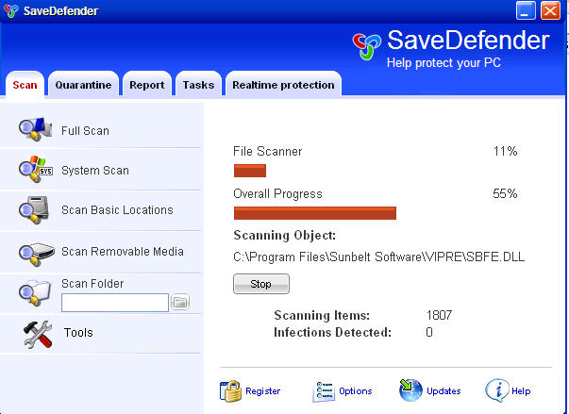Switch to the Tasks tab

click(198, 85)
